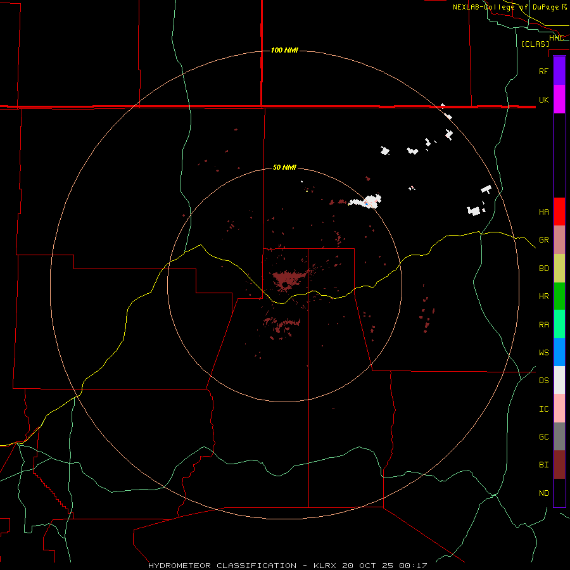This screenshot has width=570, height=570.
Task: Click the RF legend label
Action: coord(543,72)
